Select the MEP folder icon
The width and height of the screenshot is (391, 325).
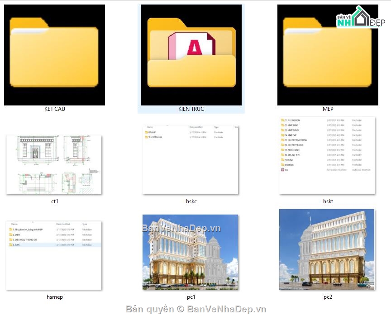point(328,55)
